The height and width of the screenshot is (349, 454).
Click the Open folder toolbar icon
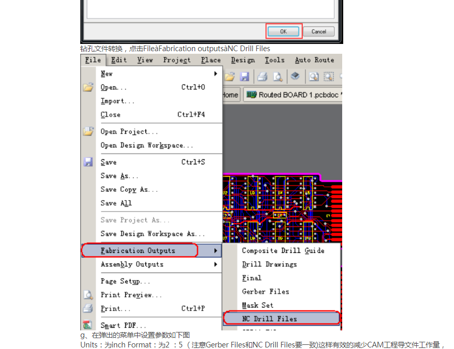coord(230,77)
